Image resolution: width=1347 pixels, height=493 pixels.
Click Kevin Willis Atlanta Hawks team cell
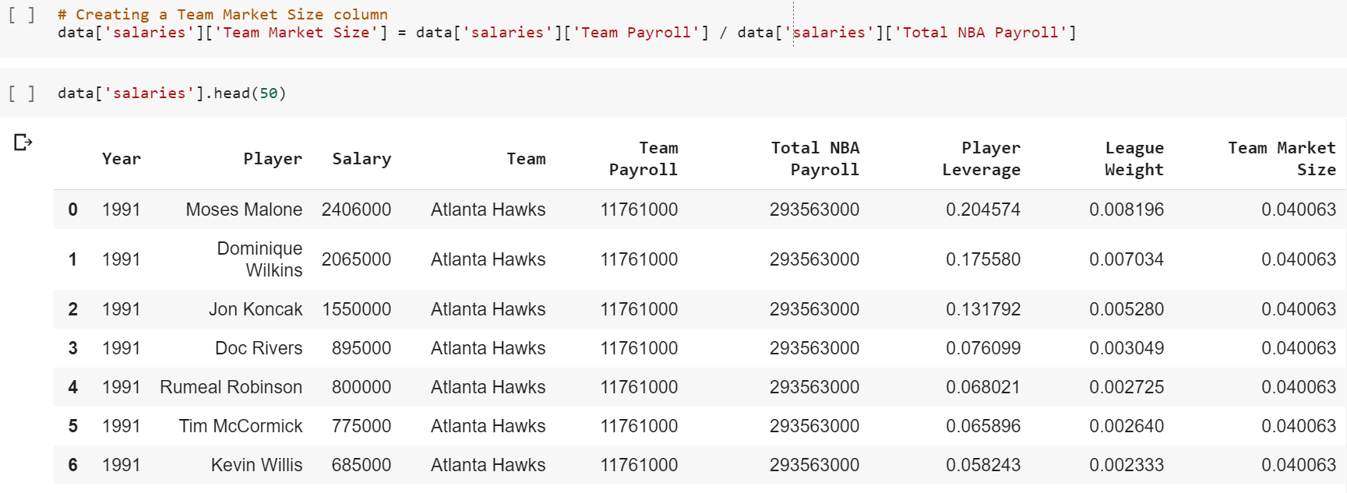click(x=488, y=465)
